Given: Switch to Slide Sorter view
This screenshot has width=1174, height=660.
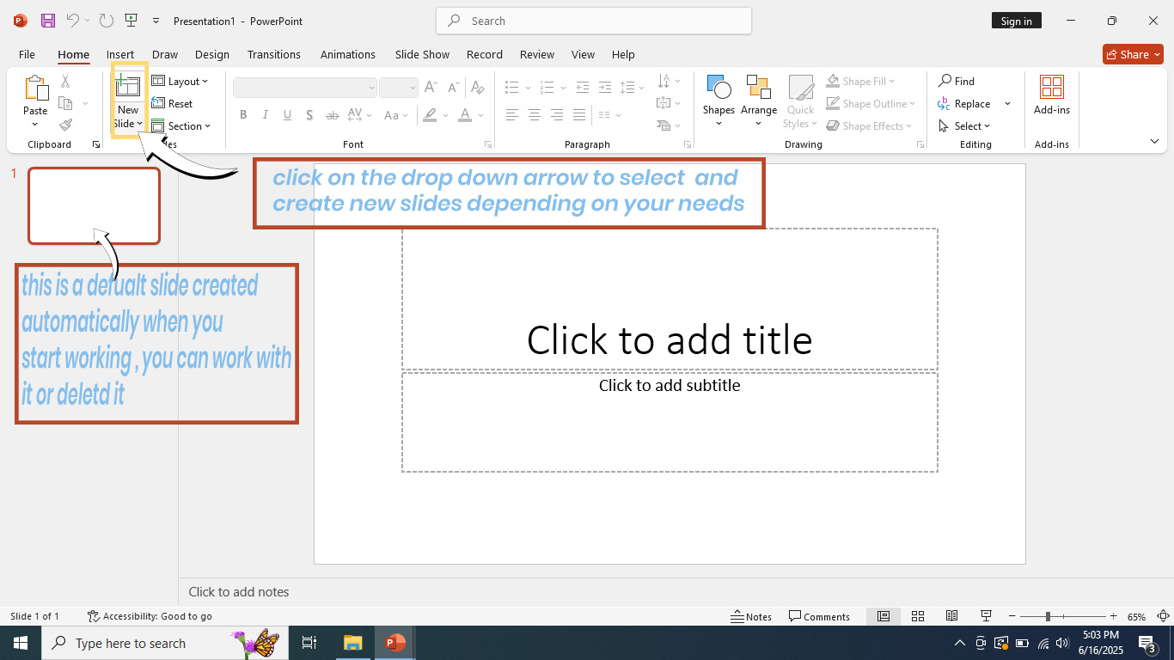Looking at the screenshot, I should tap(917, 616).
